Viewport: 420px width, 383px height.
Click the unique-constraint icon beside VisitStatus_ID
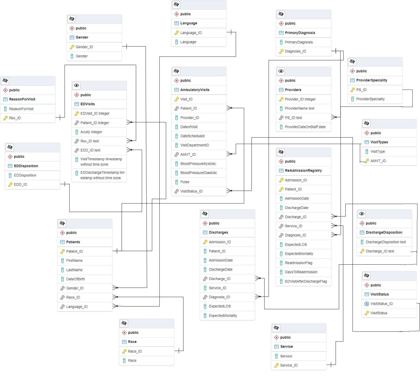(366, 304)
